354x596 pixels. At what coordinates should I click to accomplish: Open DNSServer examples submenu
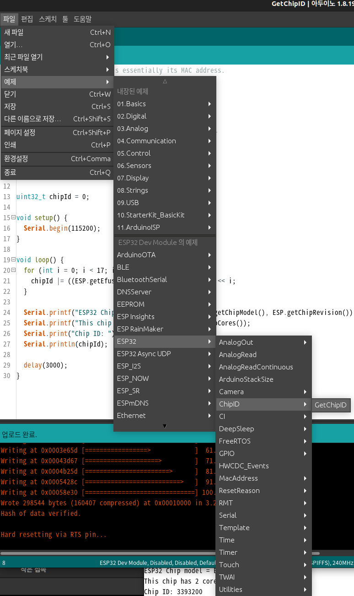165,292
